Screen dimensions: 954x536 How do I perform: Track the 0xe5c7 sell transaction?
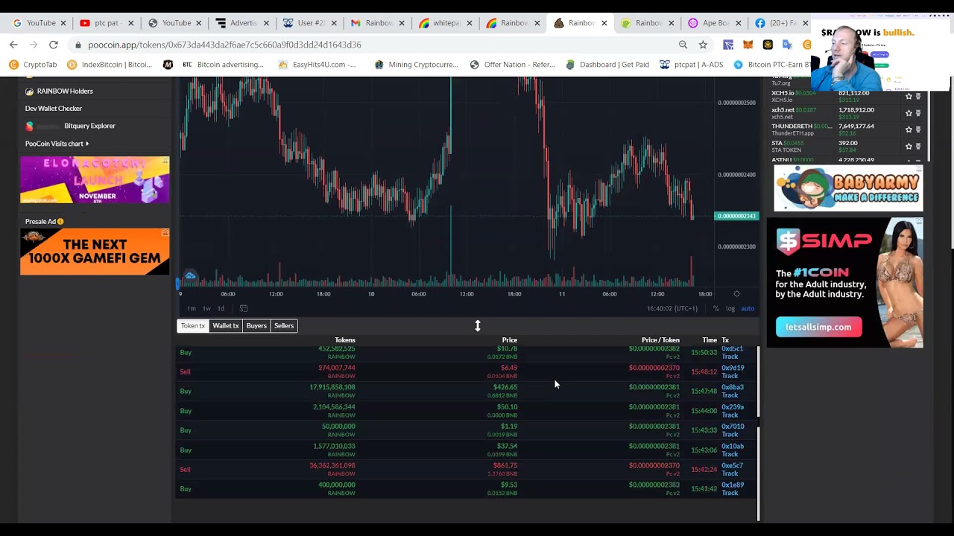(x=730, y=473)
